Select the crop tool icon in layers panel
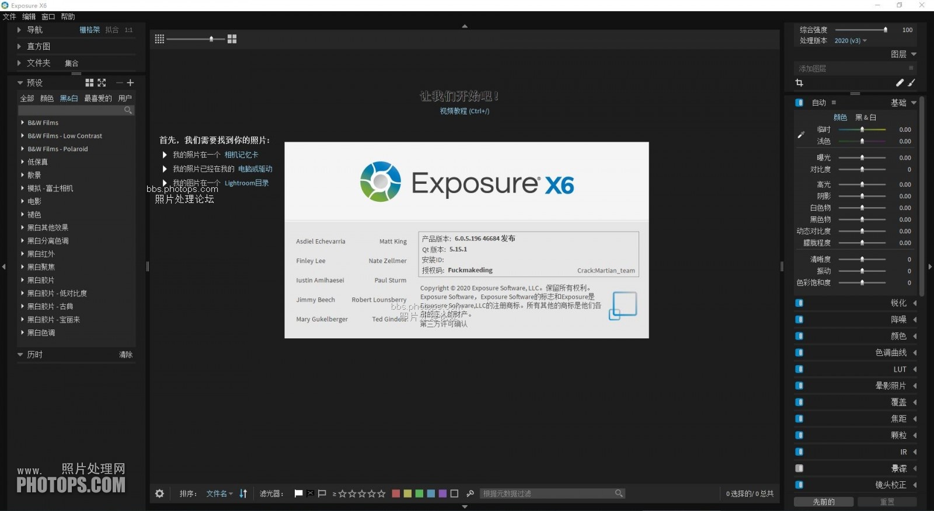Viewport: 934px width, 511px height. [799, 83]
